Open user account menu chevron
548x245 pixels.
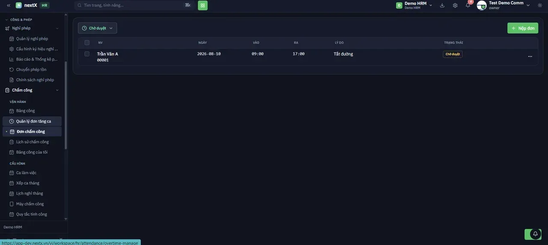click(528, 5)
